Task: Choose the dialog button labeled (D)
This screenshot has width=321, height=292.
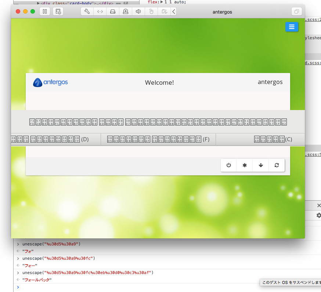Action: tap(56, 139)
